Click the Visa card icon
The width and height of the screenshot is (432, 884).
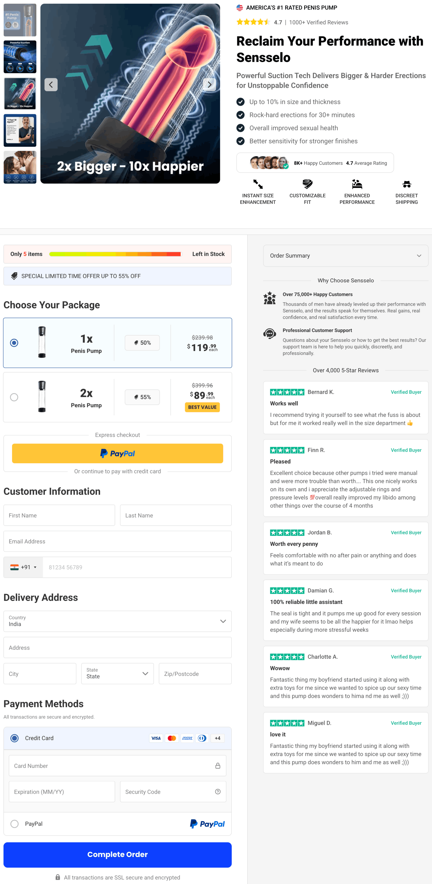tap(156, 738)
